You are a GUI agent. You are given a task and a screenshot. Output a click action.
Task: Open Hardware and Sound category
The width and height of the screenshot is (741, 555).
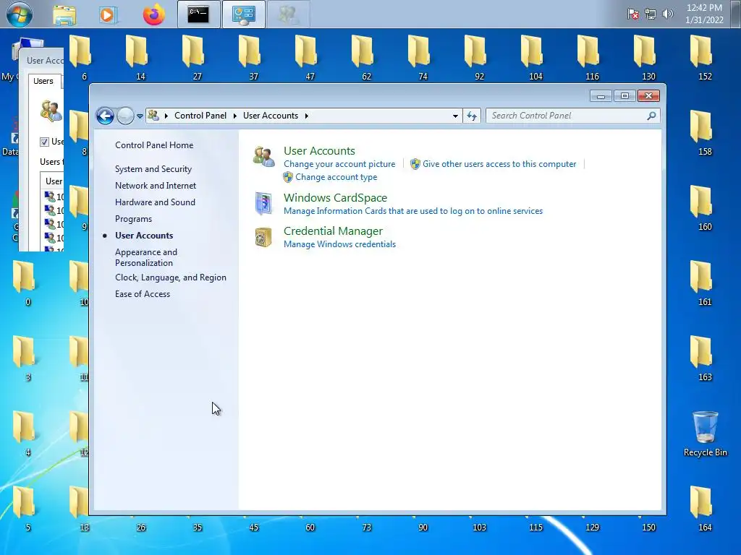[x=155, y=202]
